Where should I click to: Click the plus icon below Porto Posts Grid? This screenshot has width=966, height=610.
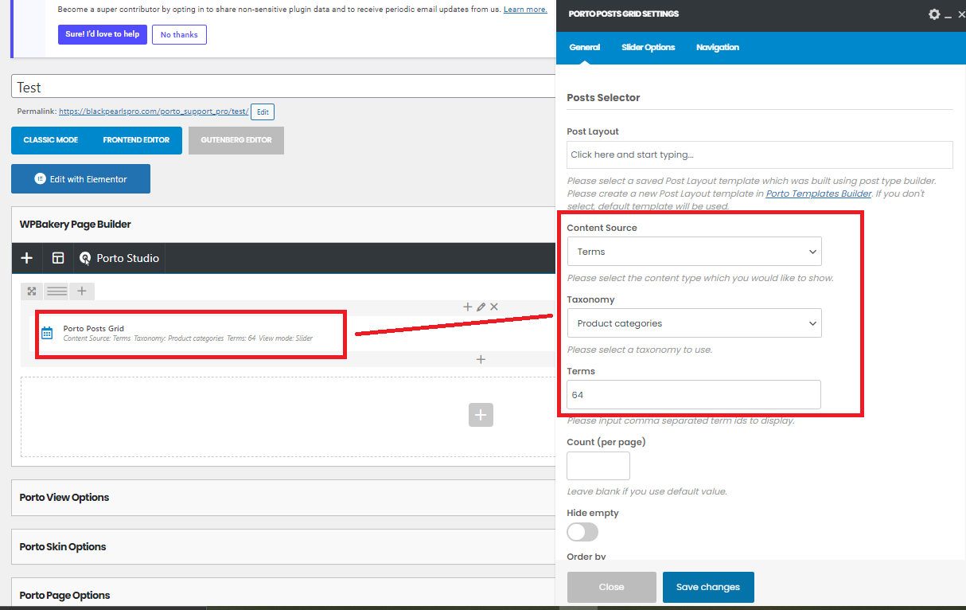click(481, 359)
